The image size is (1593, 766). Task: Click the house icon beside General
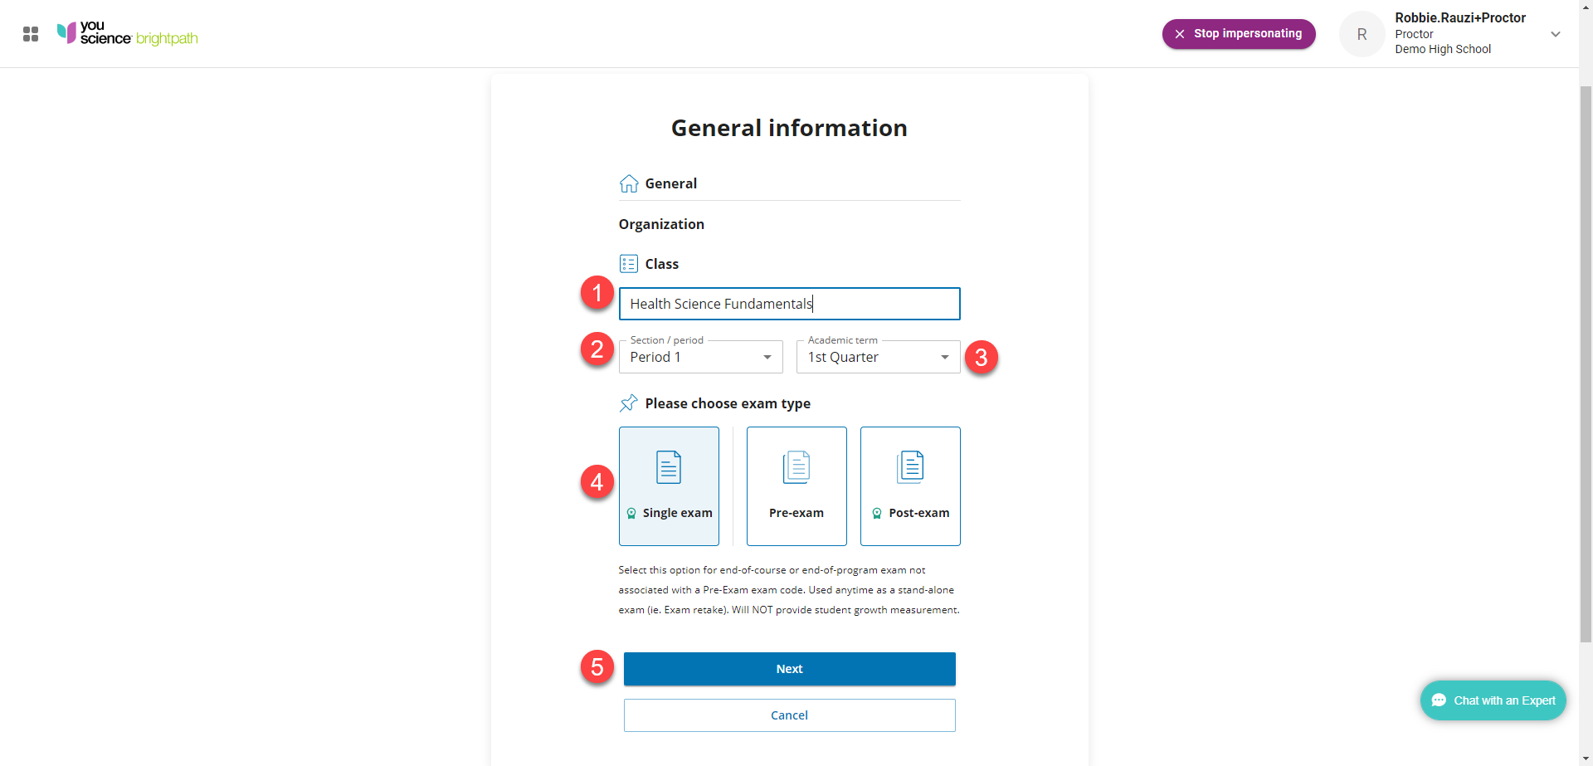[629, 183]
